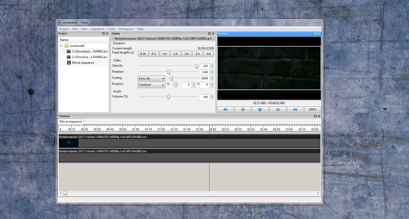The height and width of the screenshot is (219, 409).
Task: Click the Position X slider handle
Action: pyautogui.click(x=176, y=84)
